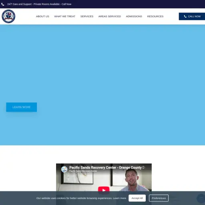
Task: Open the What We Treat menu
Action: 65,16
